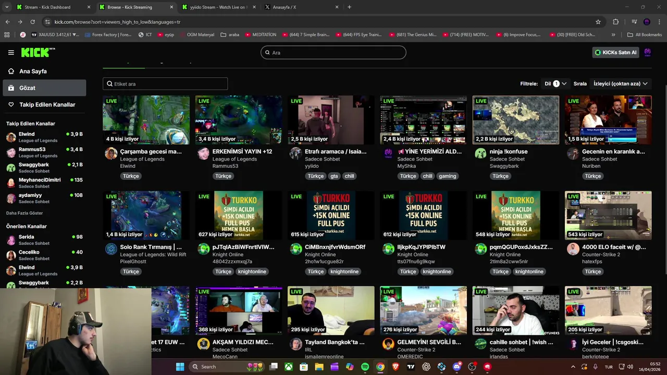Open Rammus53 in followed channels sidebar
667x375 pixels.
tap(44, 153)
